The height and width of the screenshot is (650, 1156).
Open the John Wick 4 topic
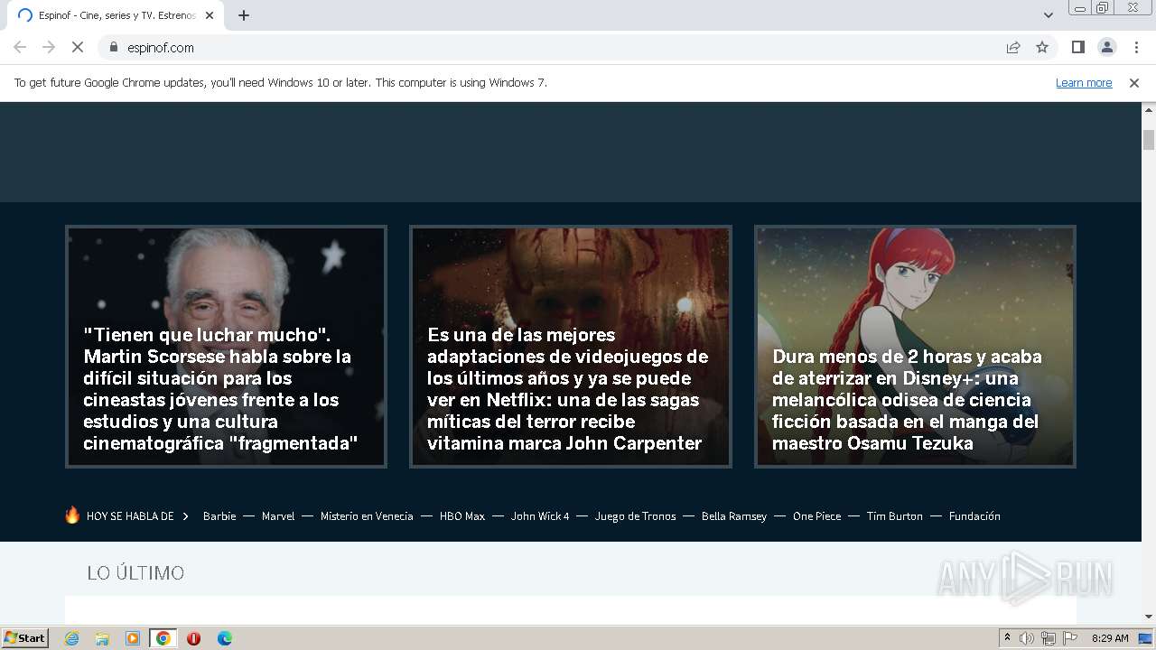tap(540, 516)
